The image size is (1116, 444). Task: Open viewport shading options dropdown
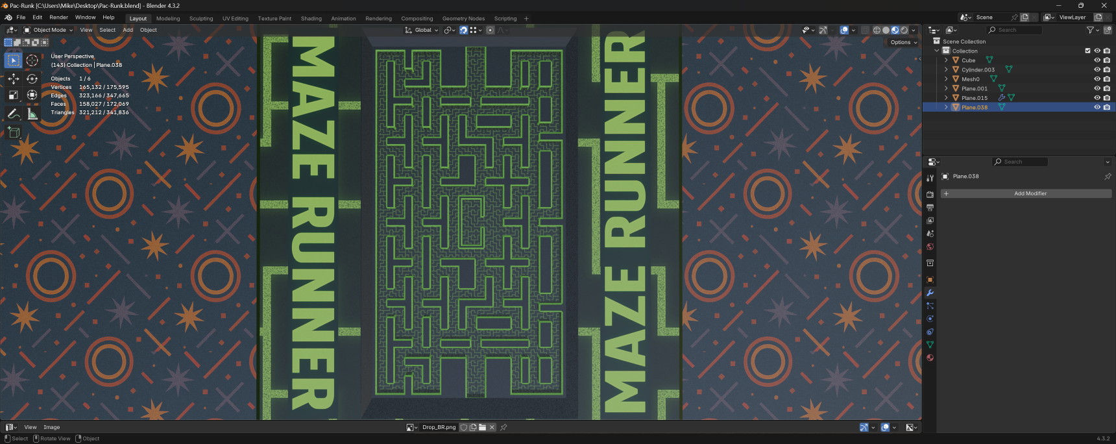coord(914,30)
